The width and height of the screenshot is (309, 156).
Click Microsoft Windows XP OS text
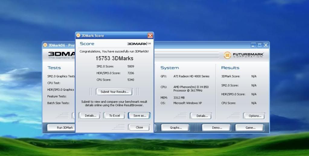[188, 103]
